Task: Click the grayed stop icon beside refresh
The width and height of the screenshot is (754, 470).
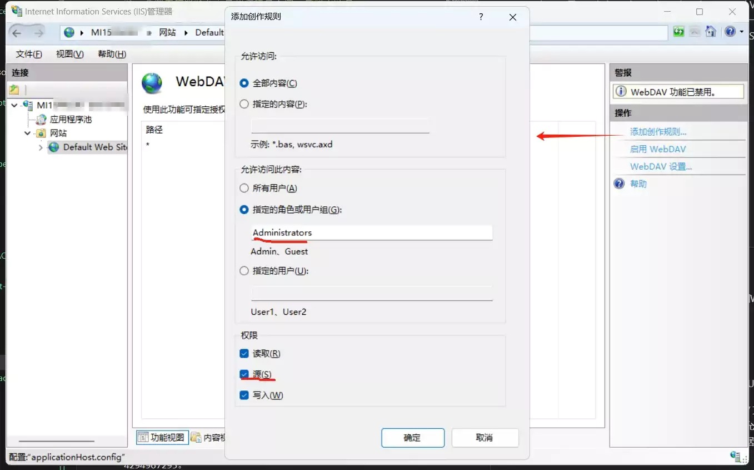Action: coord(695,32)
